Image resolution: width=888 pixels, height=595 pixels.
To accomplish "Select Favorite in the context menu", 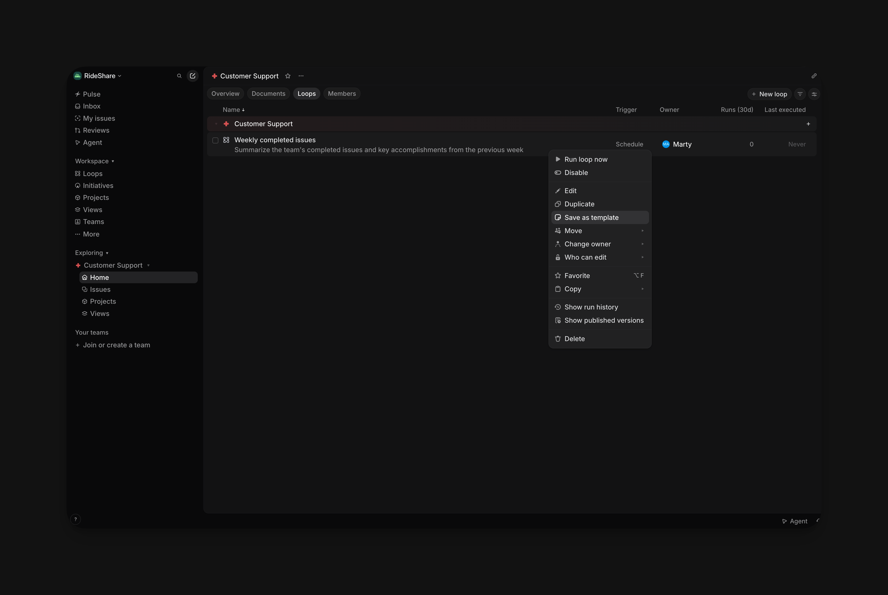I will pos(600,276).
